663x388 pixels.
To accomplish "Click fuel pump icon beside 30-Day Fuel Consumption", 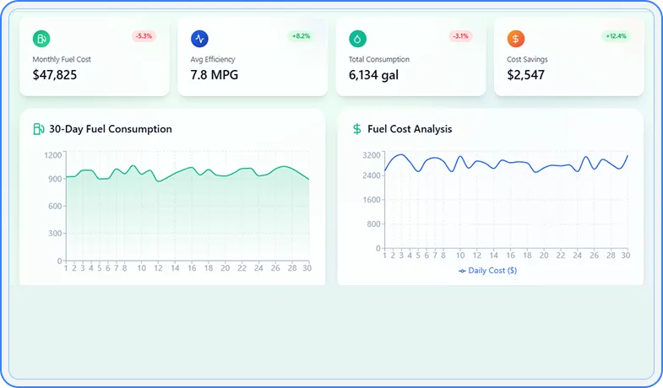I will point(39,129).
